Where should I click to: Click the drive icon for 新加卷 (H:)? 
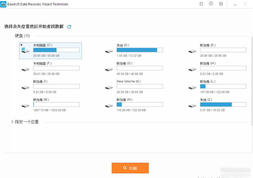point(192,69)
